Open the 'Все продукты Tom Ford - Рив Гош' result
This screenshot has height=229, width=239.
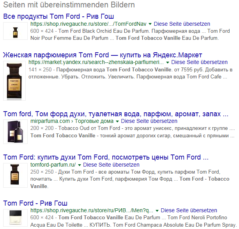click(x=58, y=16)
